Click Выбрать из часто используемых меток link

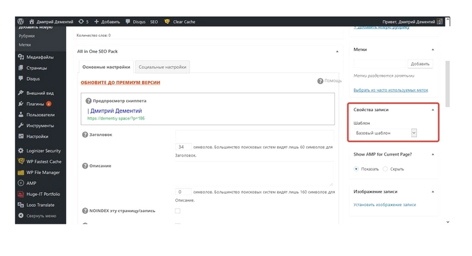click(x=391, y=90)
